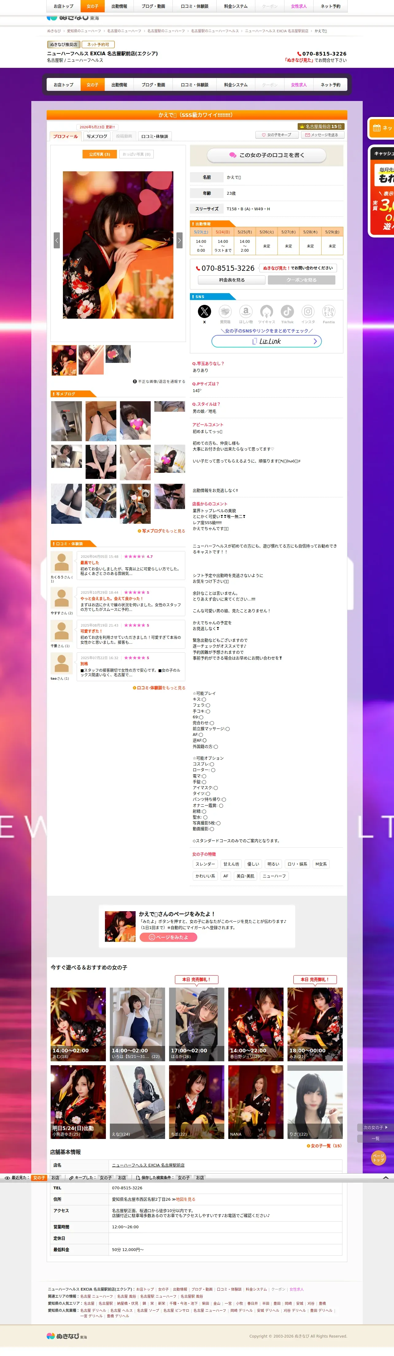Screen dimensions: 394x1356
Task: Click the ネット予約可 badge under breadcrumb
Action: [98, 45]
